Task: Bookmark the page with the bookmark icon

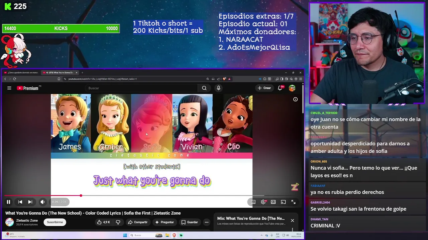Action: [59, 79]
